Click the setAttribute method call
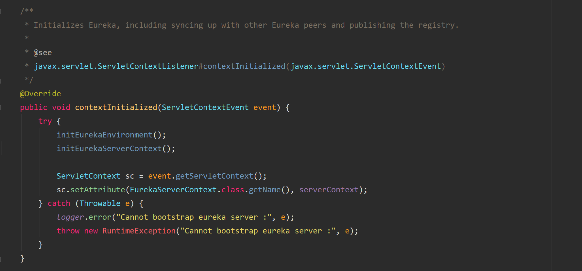The height and width of the screenshot is (271, 582). click(x=98, y=190)
